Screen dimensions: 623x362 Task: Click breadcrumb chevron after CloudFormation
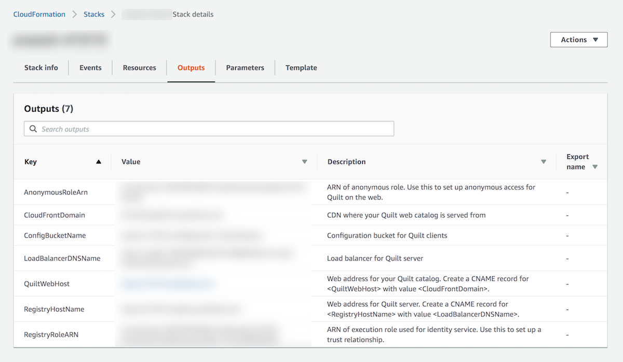click(75, 15)
